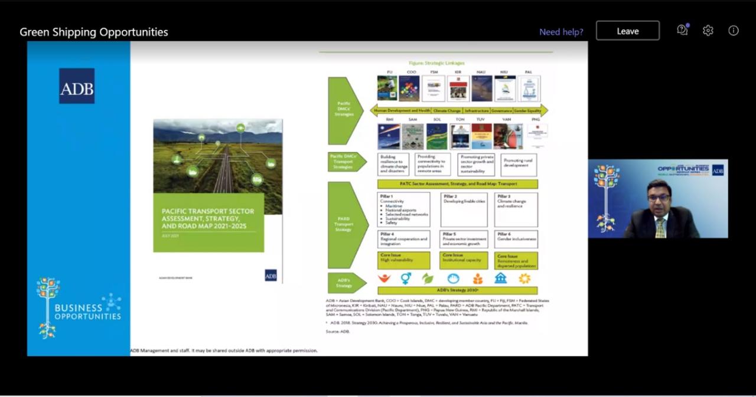Select the NAU country strategy cover
This screenshot has width=756, height=397.
[481, 88]
